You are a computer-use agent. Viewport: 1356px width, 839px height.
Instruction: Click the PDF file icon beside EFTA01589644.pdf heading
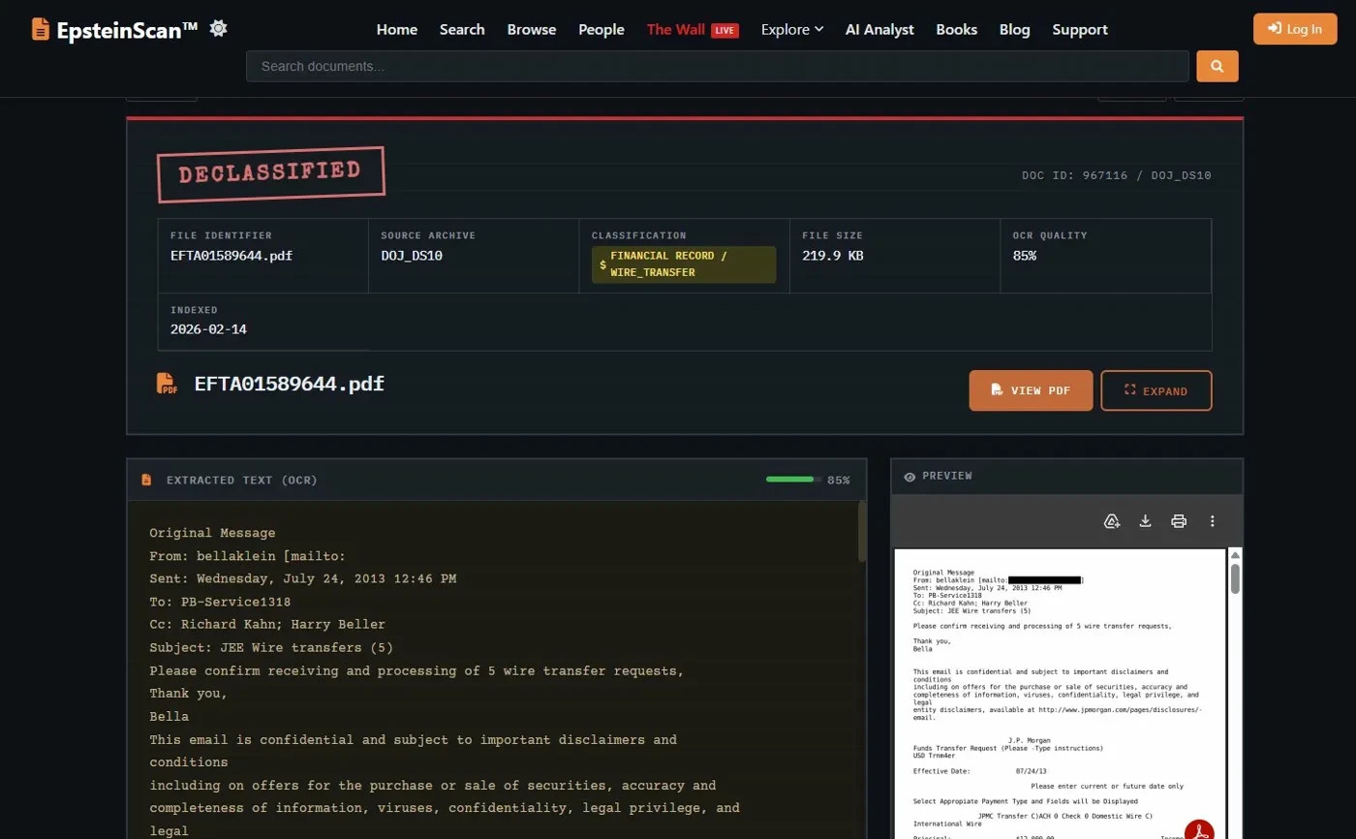tap(168, 384)
